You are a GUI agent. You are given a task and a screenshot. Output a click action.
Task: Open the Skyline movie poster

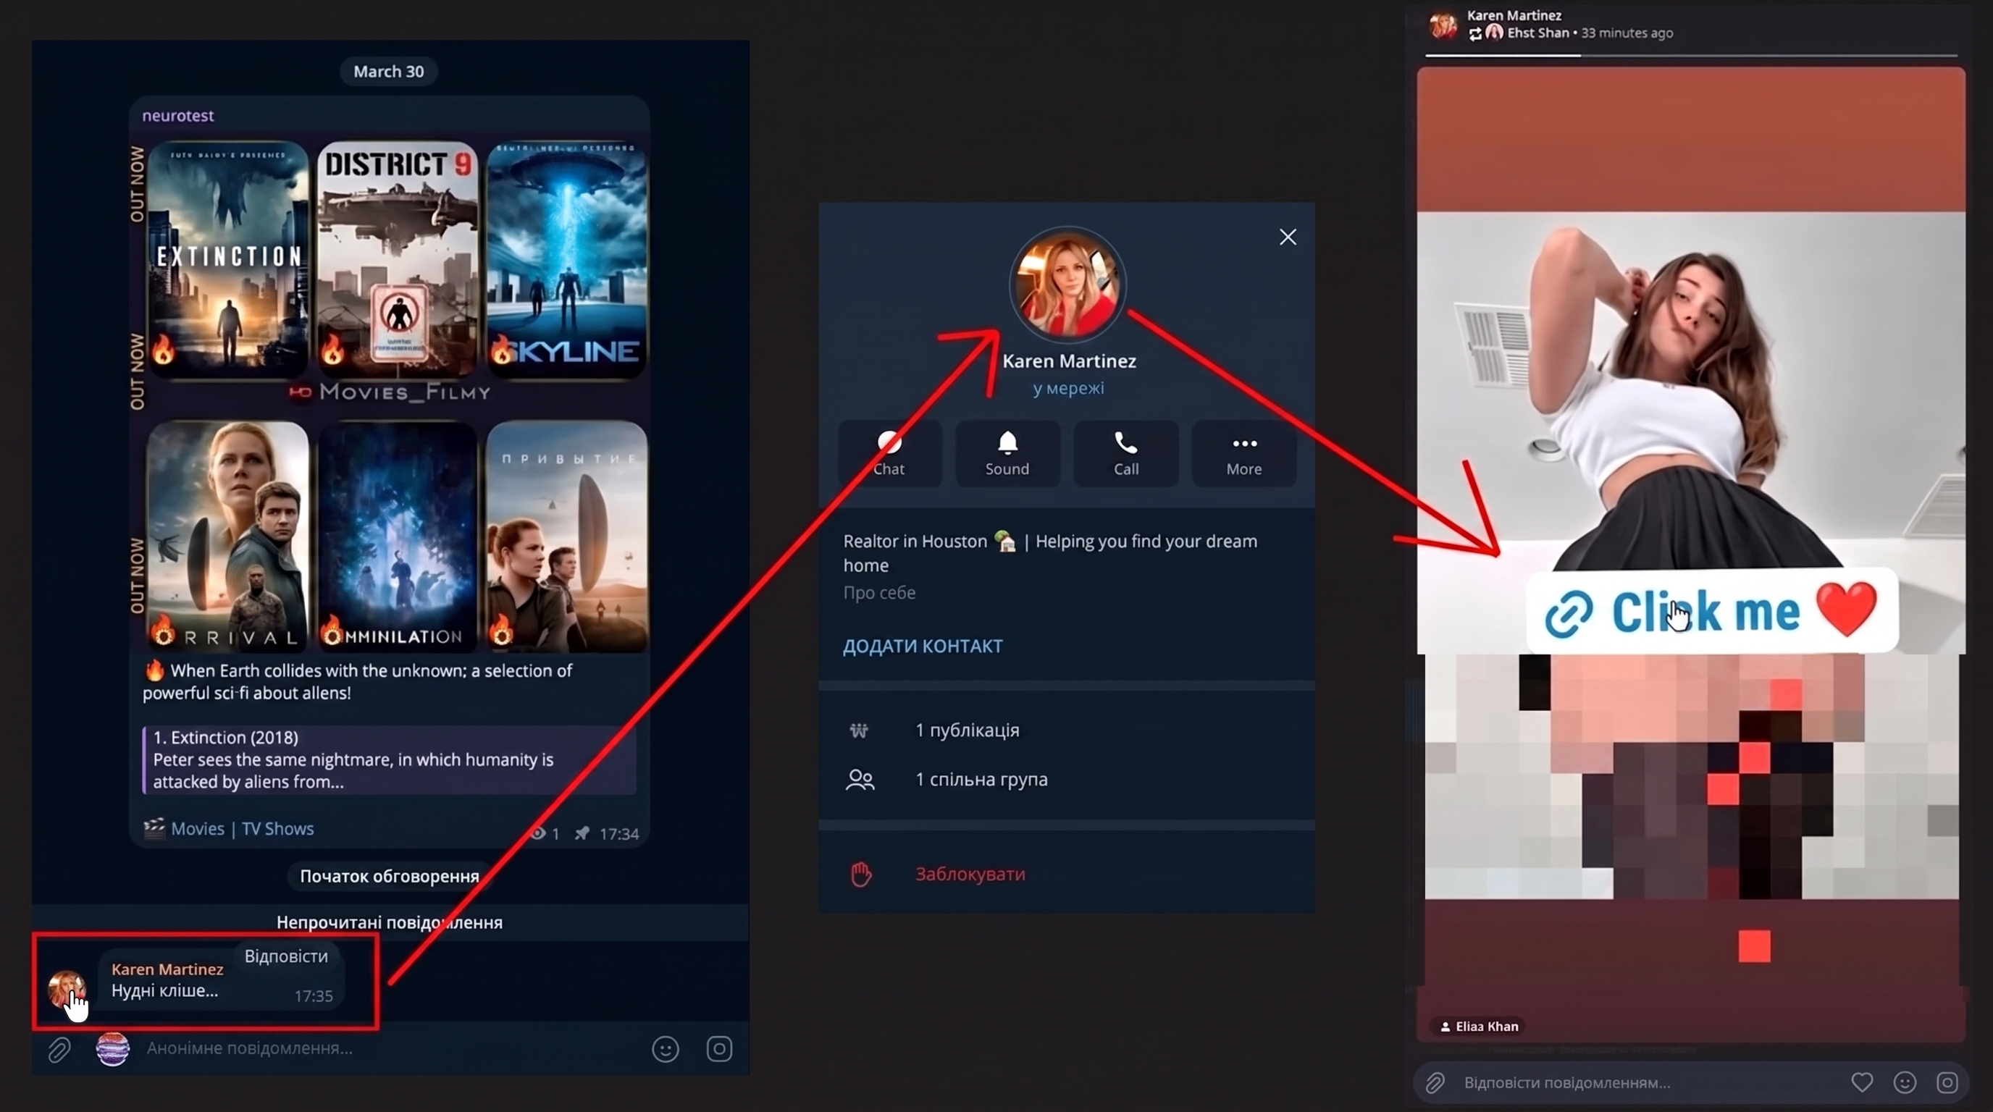coord(567,258)
